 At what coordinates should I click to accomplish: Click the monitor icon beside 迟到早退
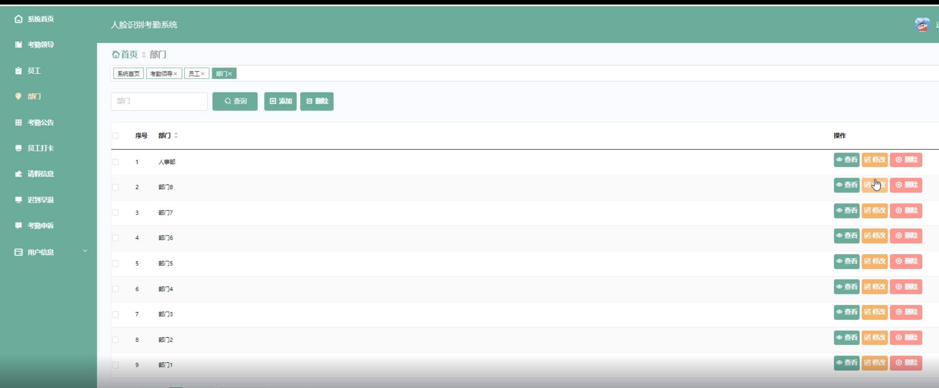(18, 200)
